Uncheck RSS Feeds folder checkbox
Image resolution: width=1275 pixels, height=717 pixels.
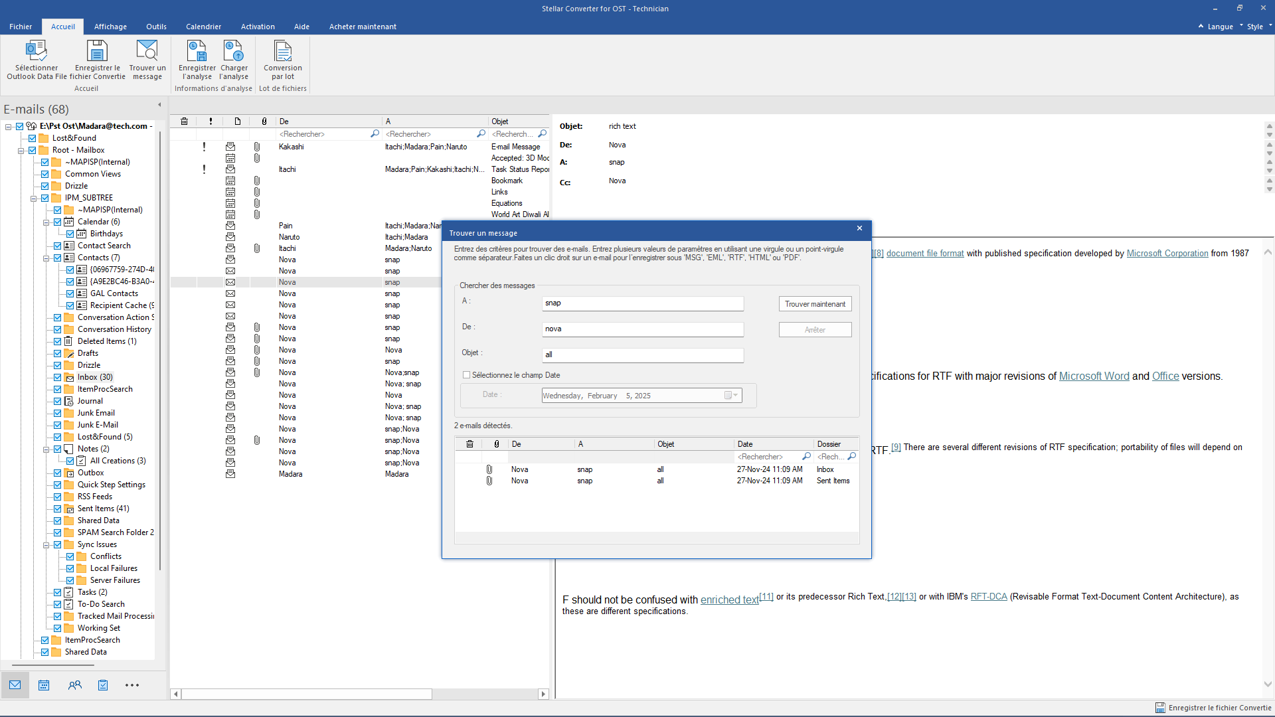click(57, 497)
